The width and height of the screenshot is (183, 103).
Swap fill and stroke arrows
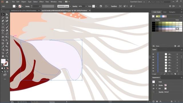pos(7,60)
